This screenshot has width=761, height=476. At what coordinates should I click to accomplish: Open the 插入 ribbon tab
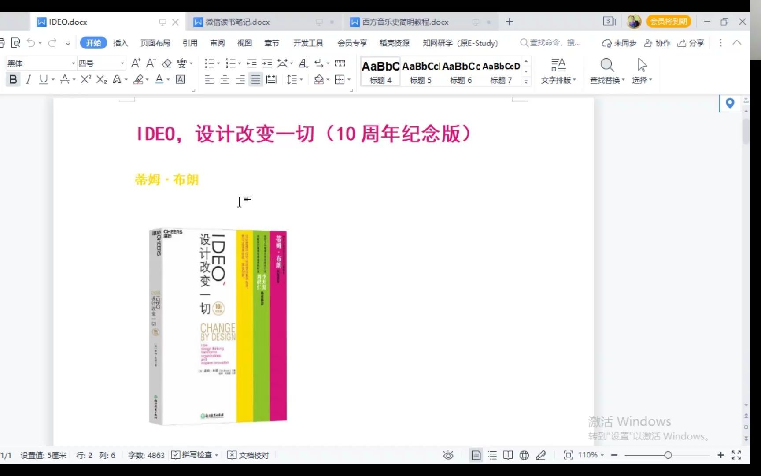click(120, 43)
